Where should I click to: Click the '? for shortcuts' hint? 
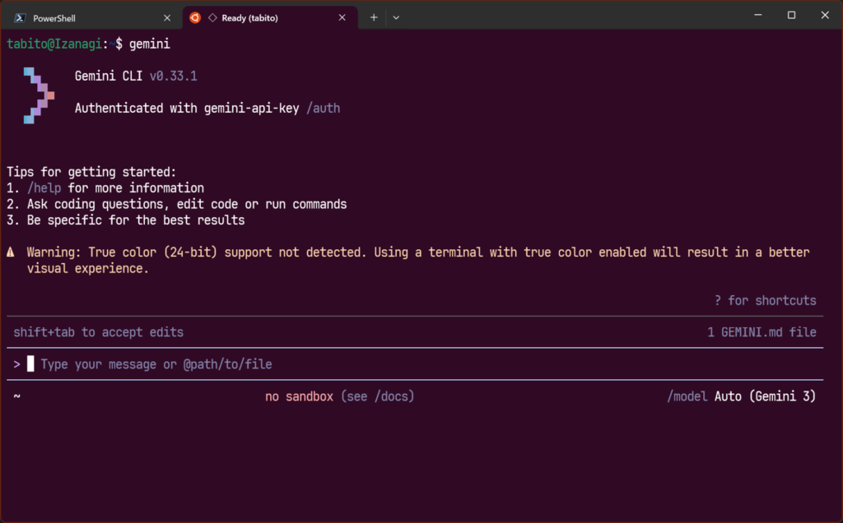click(765, 300)
